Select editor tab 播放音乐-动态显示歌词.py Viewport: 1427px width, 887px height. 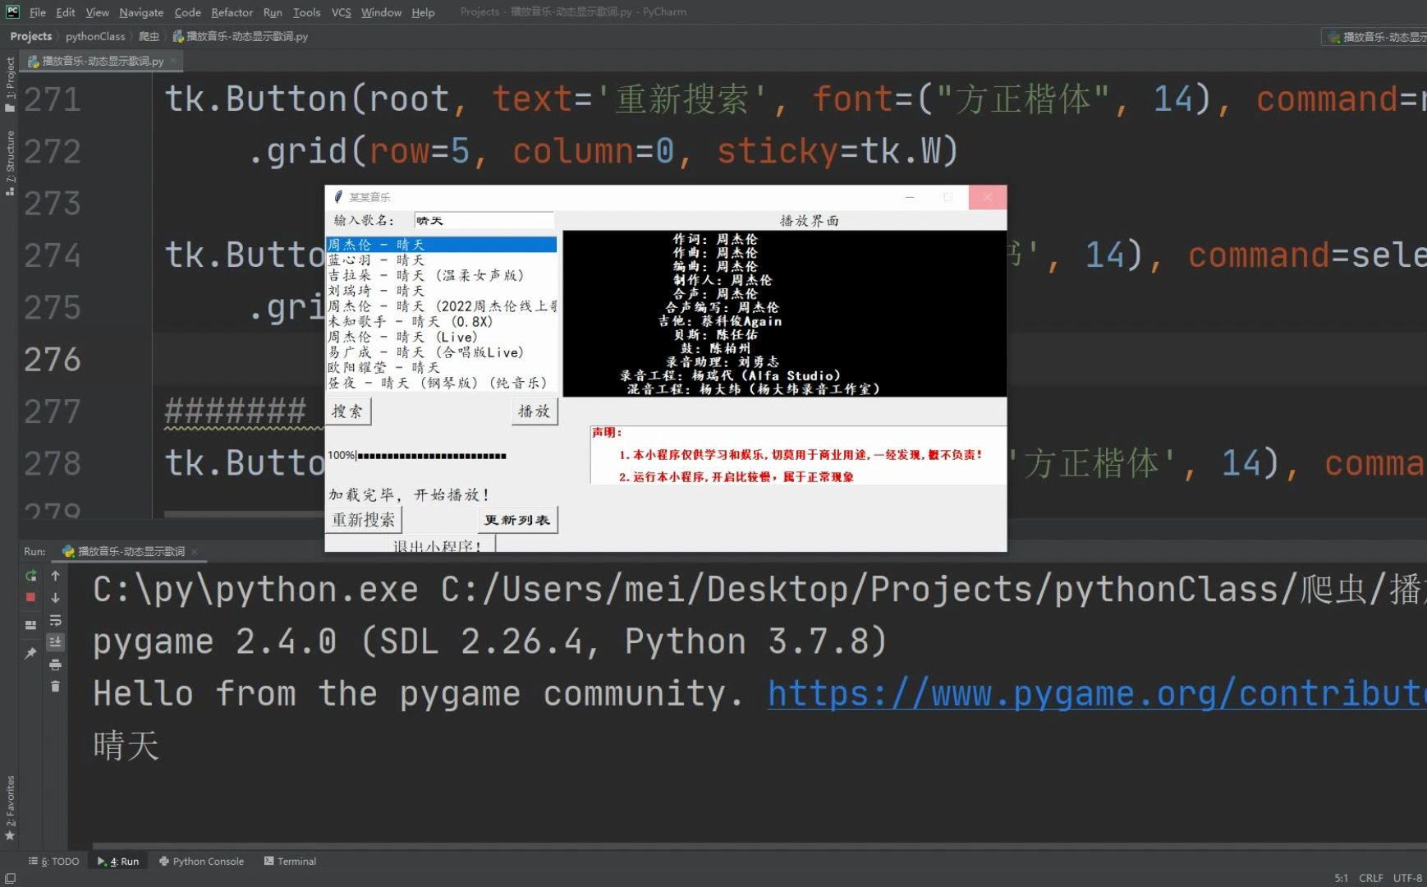point(103,61)
